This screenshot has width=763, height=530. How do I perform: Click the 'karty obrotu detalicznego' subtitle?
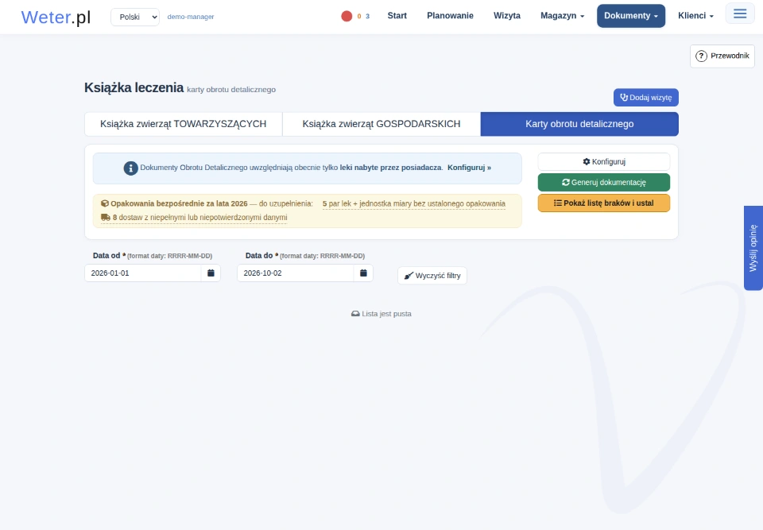[231, 90]
